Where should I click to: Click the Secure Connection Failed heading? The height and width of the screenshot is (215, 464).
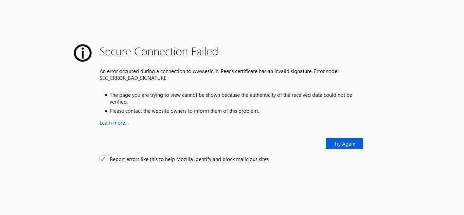point(159,52)
